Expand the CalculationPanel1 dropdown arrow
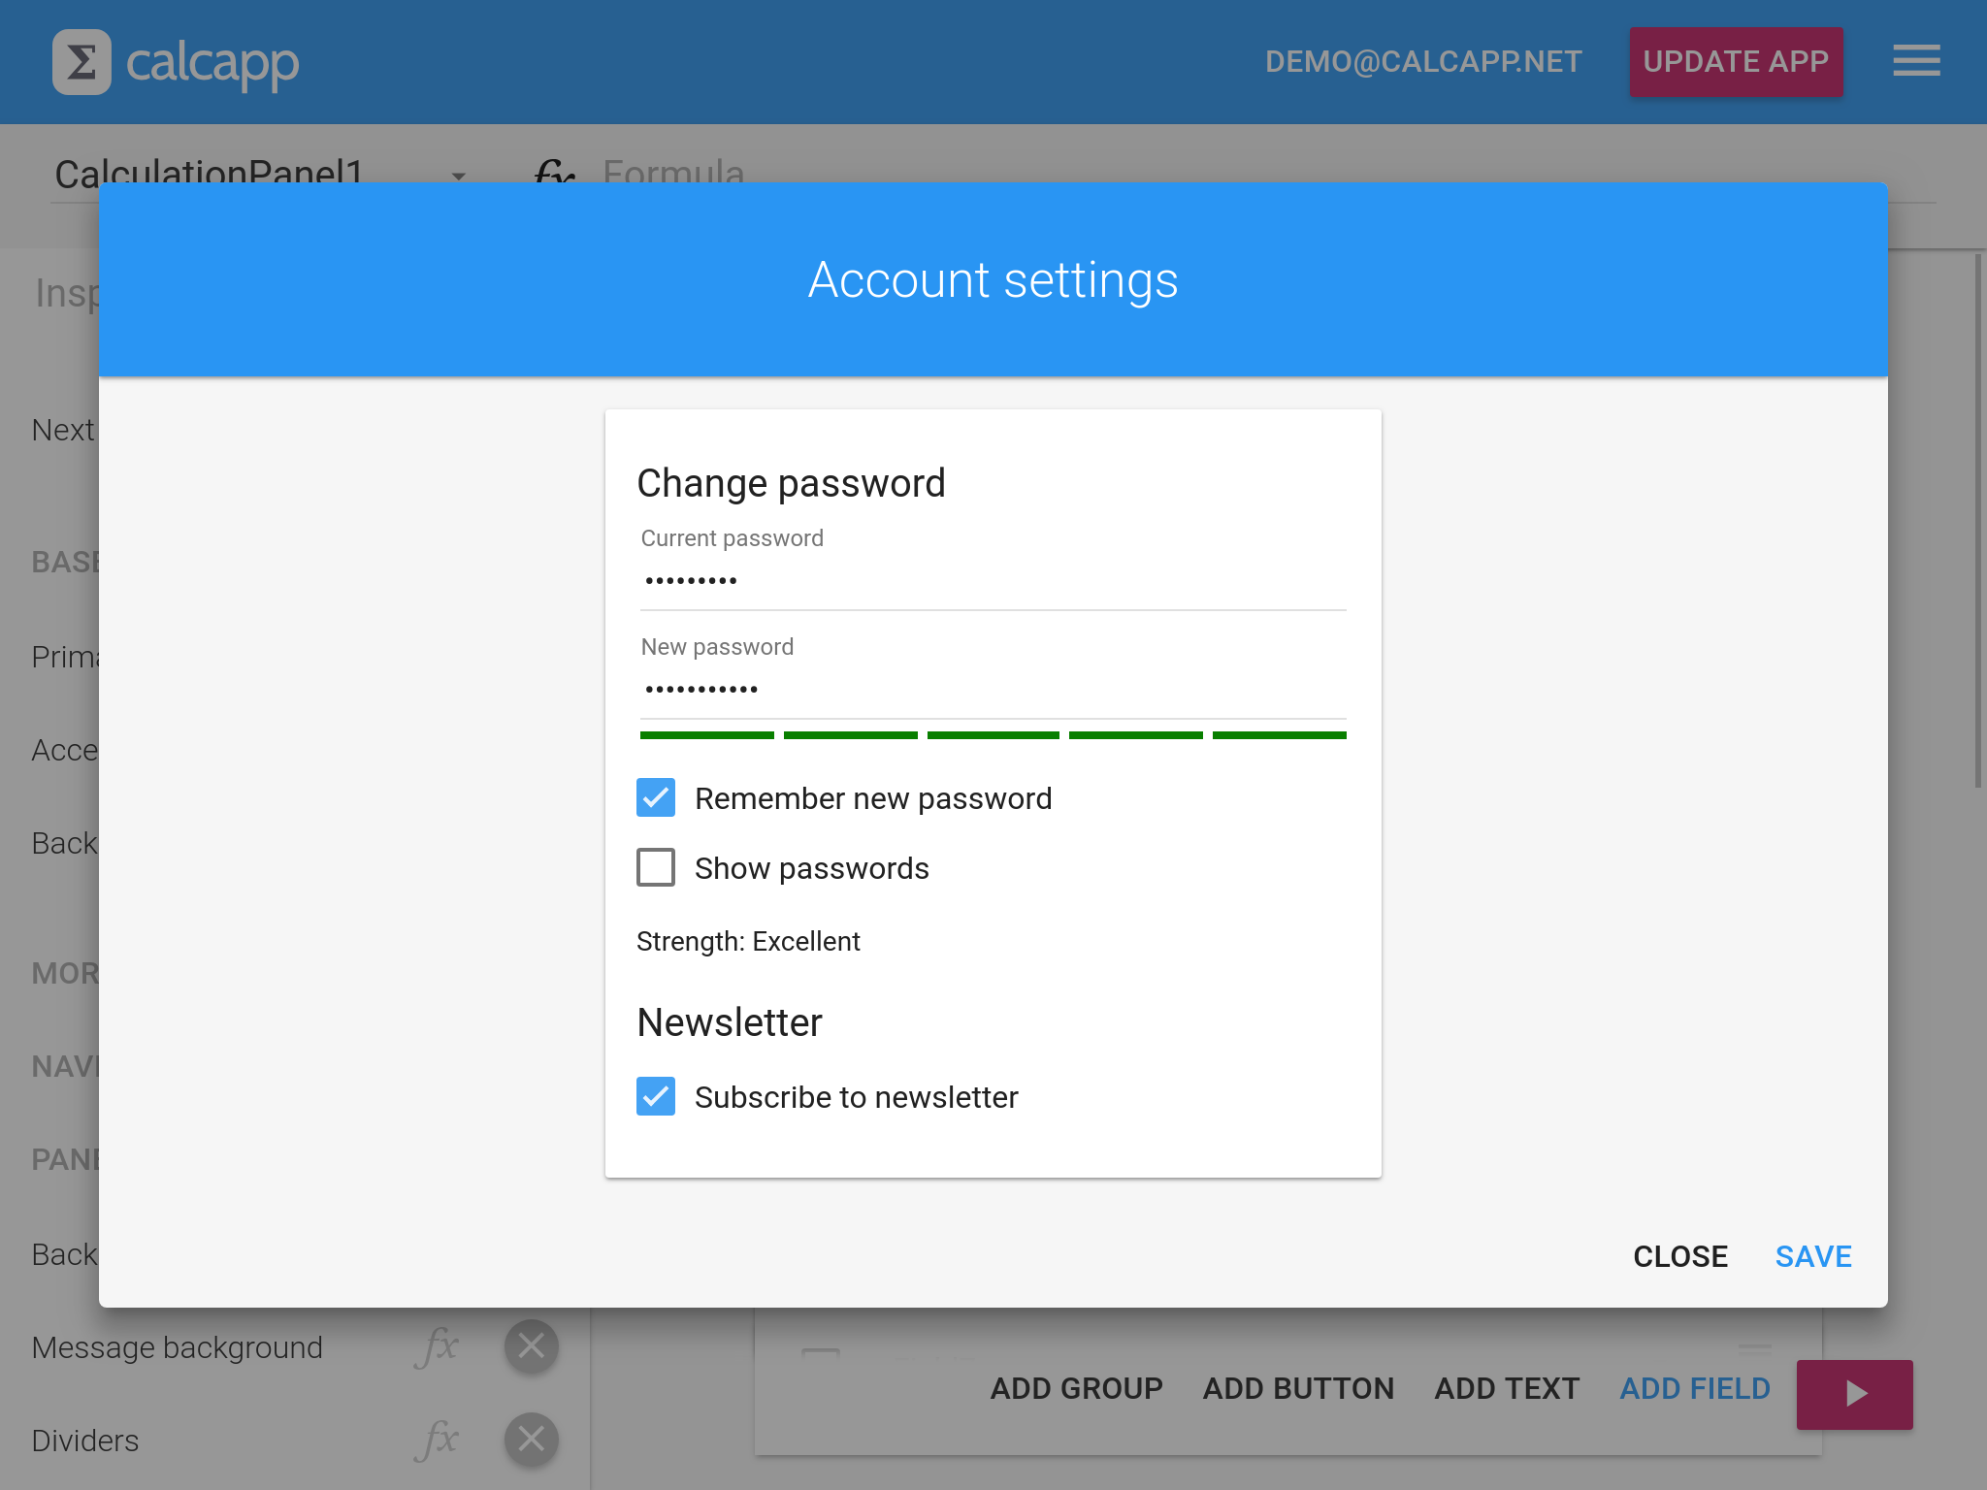Image resolution: width=1987 pixels, height=1490 pixels. 458,176
